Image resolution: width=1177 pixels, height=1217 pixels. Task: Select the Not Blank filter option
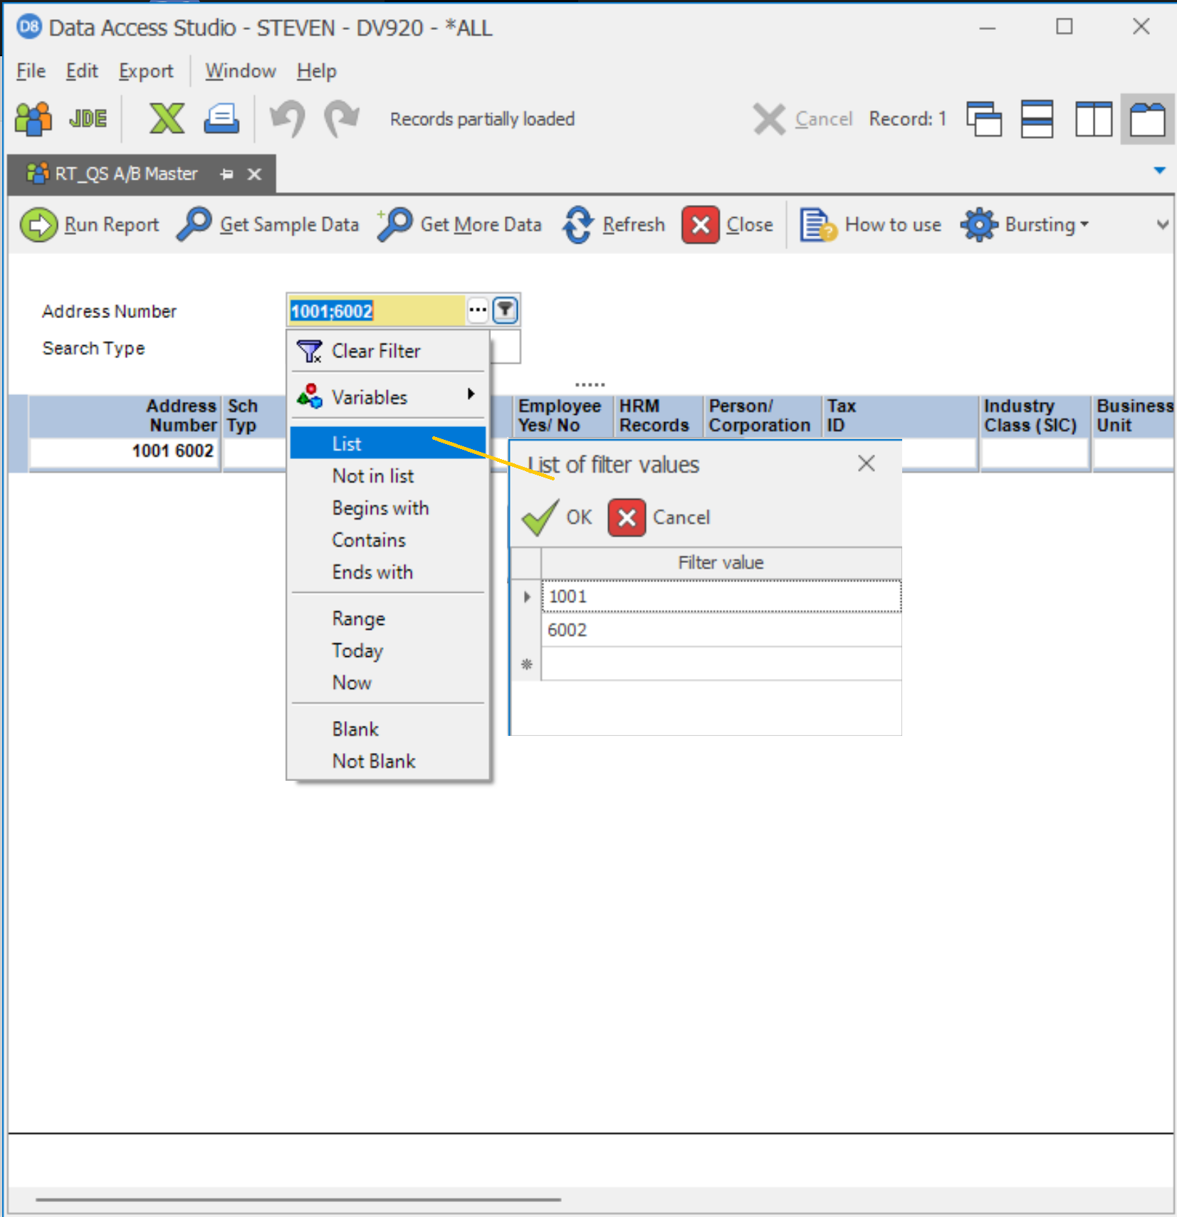(x=388, y=761)
